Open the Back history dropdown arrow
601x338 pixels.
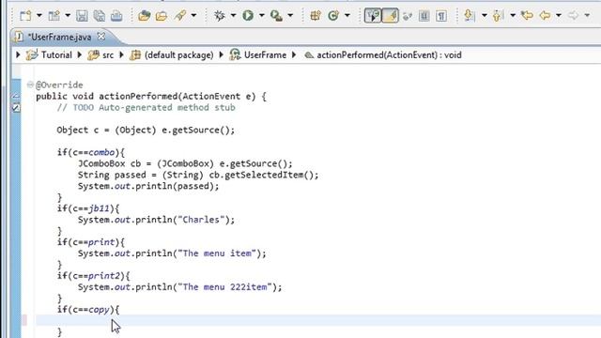(559, 16)
